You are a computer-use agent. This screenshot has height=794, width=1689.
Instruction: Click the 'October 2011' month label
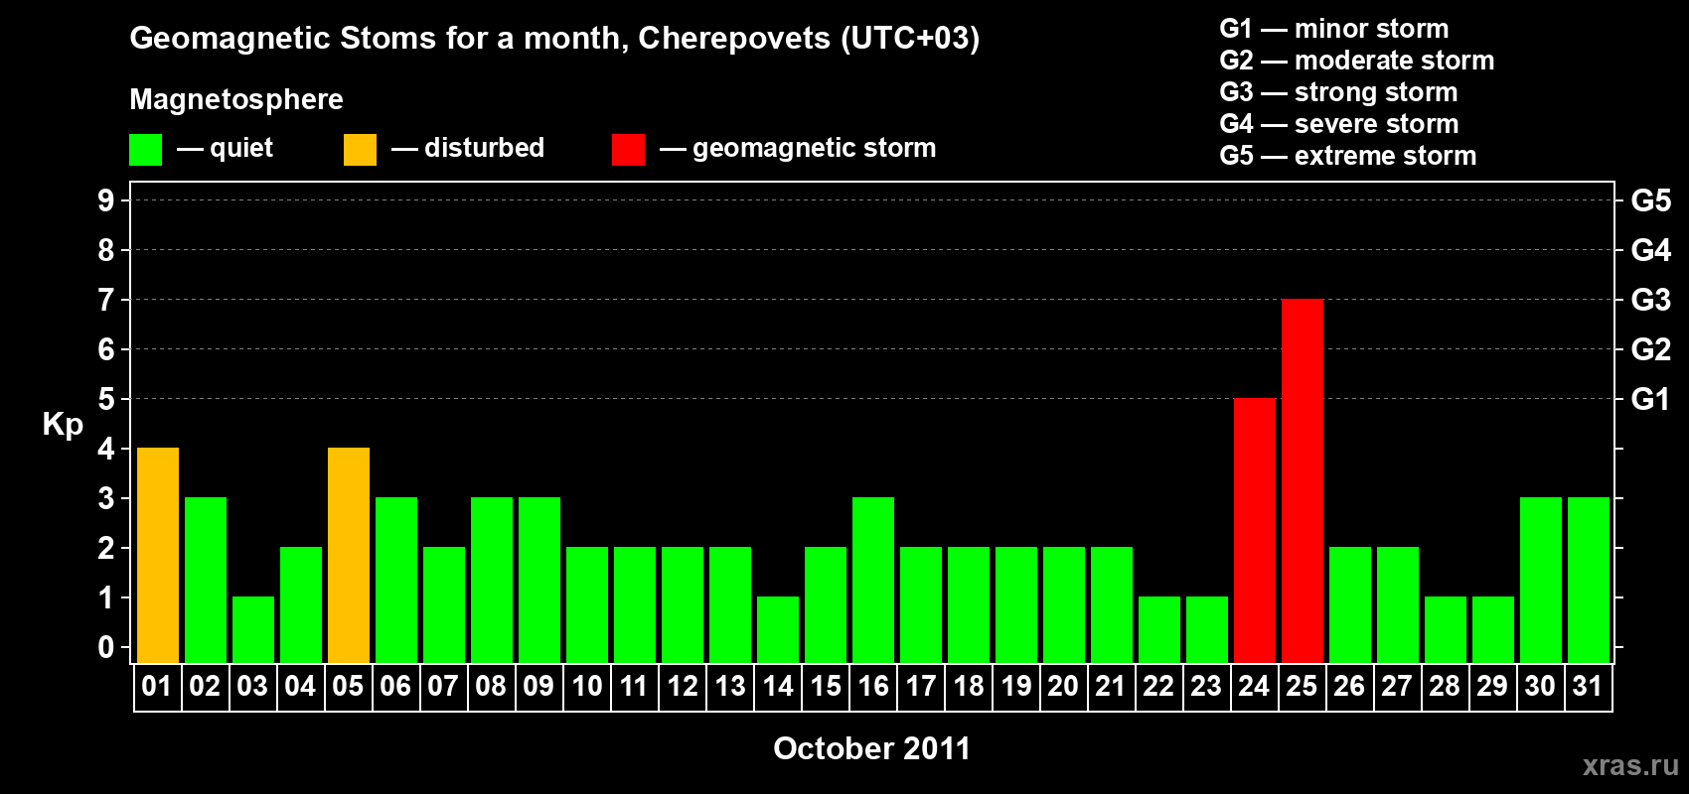coord(871,748)
